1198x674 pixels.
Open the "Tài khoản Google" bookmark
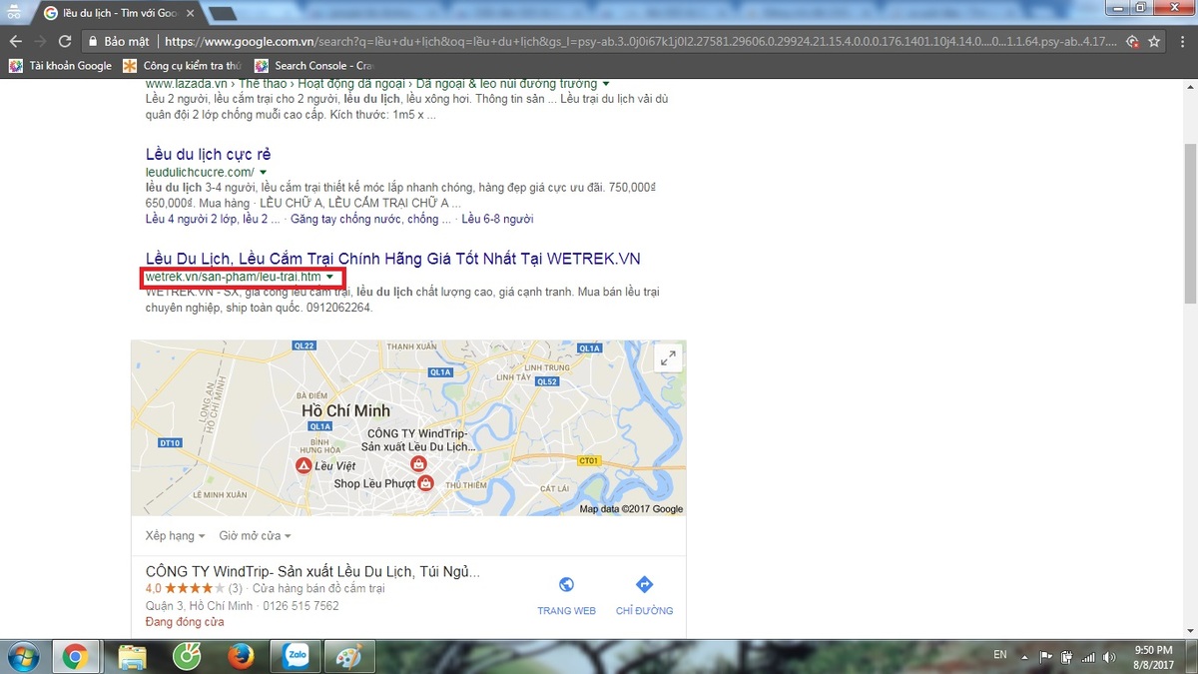click(x=61, y=66)
